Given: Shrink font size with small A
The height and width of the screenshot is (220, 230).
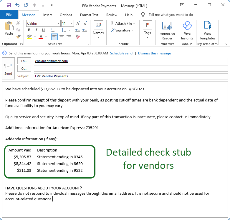Looking at the screenshot, I should 85,23.
